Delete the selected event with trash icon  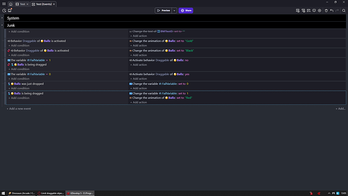click(326, 11)
